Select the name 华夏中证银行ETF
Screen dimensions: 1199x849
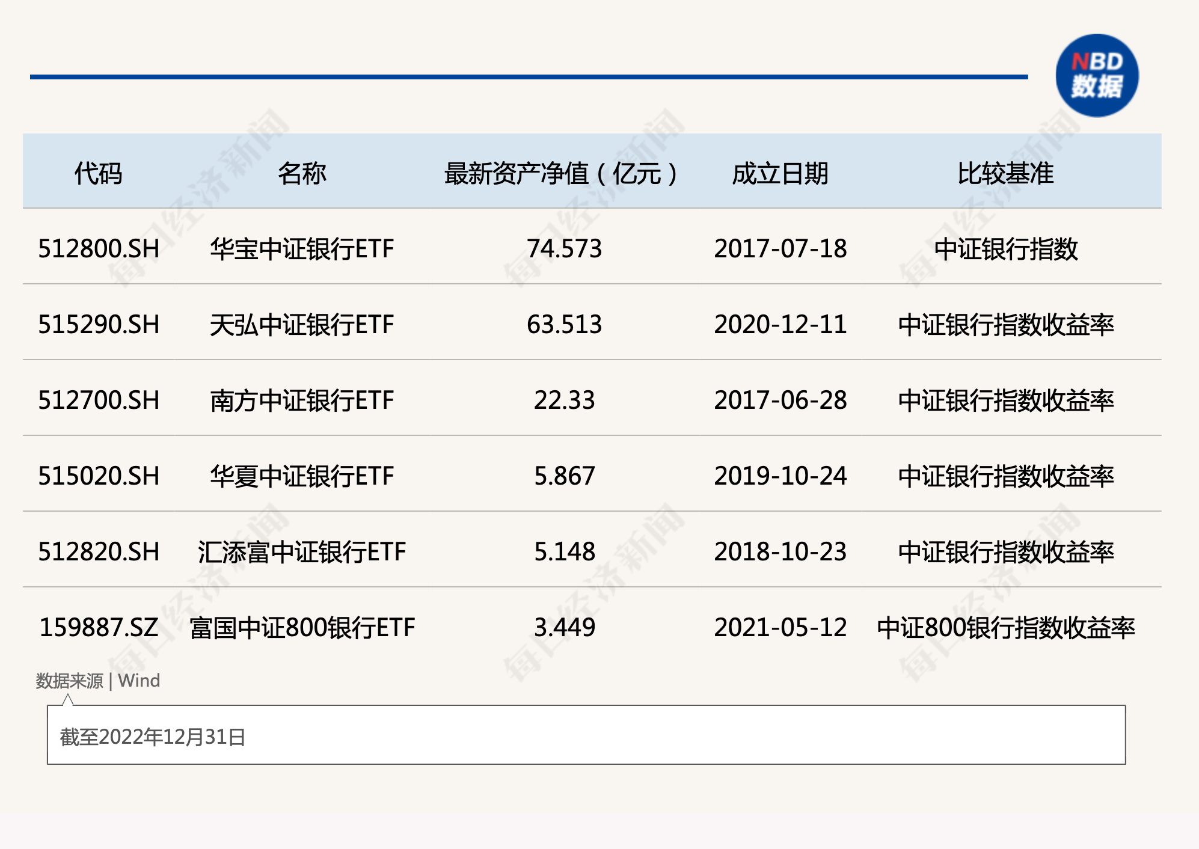coord(302,476)
